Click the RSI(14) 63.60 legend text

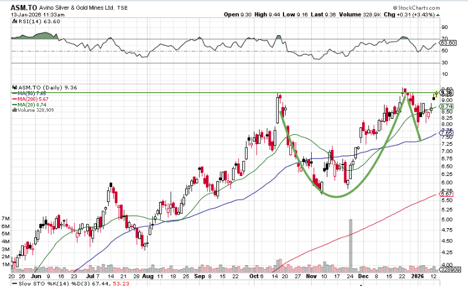point(39,21)
